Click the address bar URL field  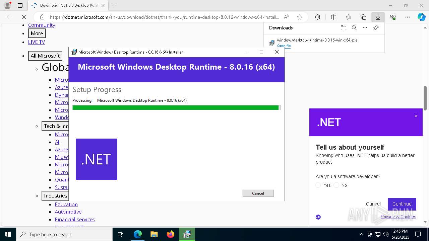click(x=164, y=17)
